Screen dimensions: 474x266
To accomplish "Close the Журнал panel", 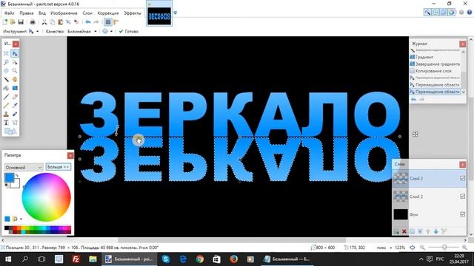I will point(462,44).
